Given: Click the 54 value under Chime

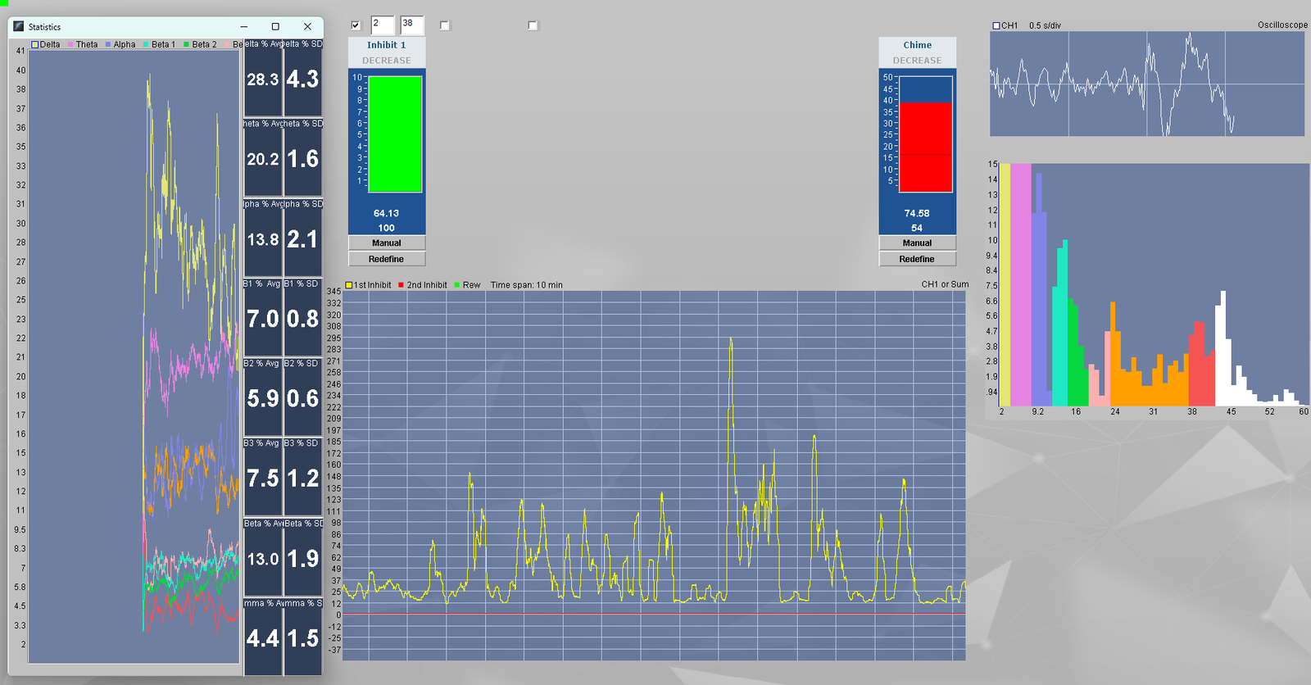Looking at the screenshot, I should (917, 228).
